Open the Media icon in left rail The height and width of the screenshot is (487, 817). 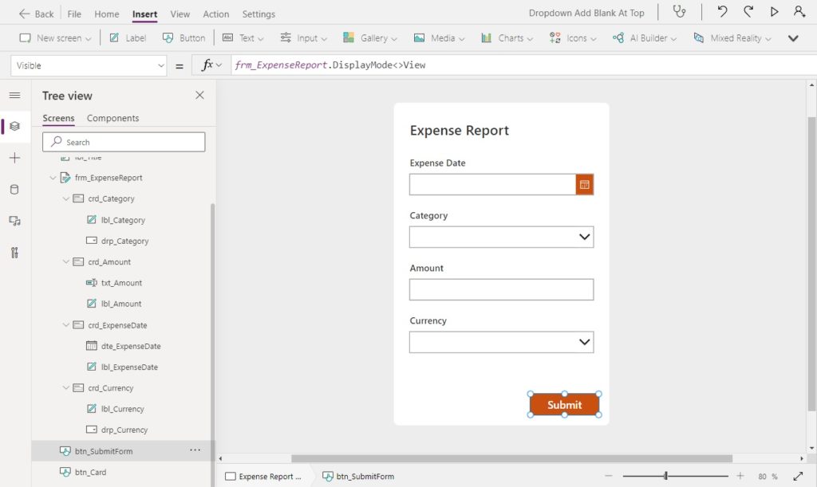click(x=14, y=221)
